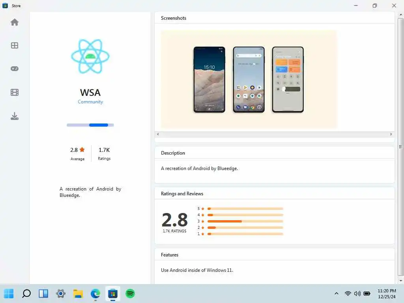The height and width of the screenshot is (303, 404).
Task: Open Spotify from the taskbar
Action: point(130,294)
